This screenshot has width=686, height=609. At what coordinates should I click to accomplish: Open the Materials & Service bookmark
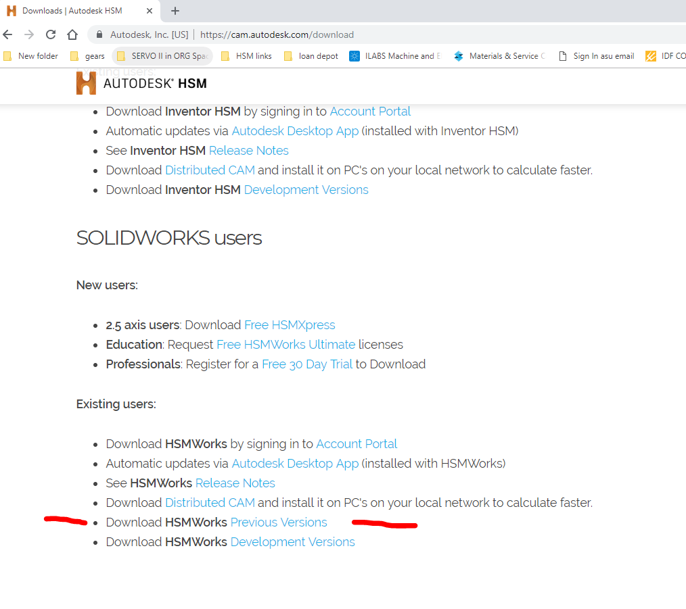point(500,56)
